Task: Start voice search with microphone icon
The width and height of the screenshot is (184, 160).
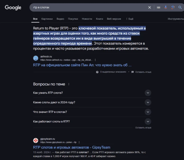Action: coord(165,7)
